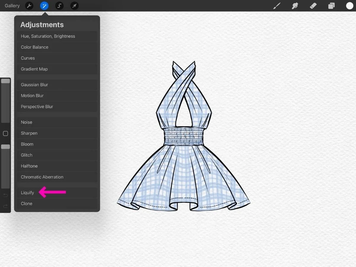356x267 pixels.
Task: Apply the Halftone effect
Action: point(57,166)
